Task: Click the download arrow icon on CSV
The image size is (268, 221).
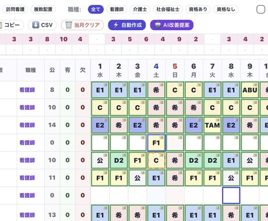Action: tap(36, 25)
